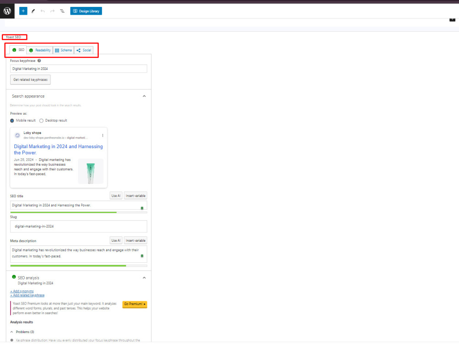Click the SEO title input field
The width and height of the screenshot is (459, 344).
(x=78, y=205)
